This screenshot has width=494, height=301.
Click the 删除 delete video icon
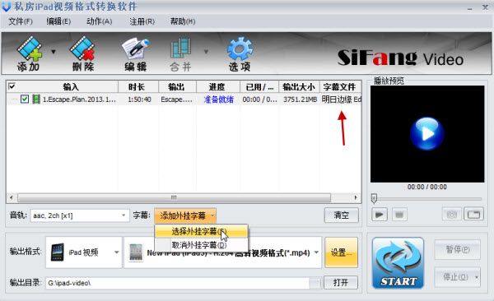82,53
